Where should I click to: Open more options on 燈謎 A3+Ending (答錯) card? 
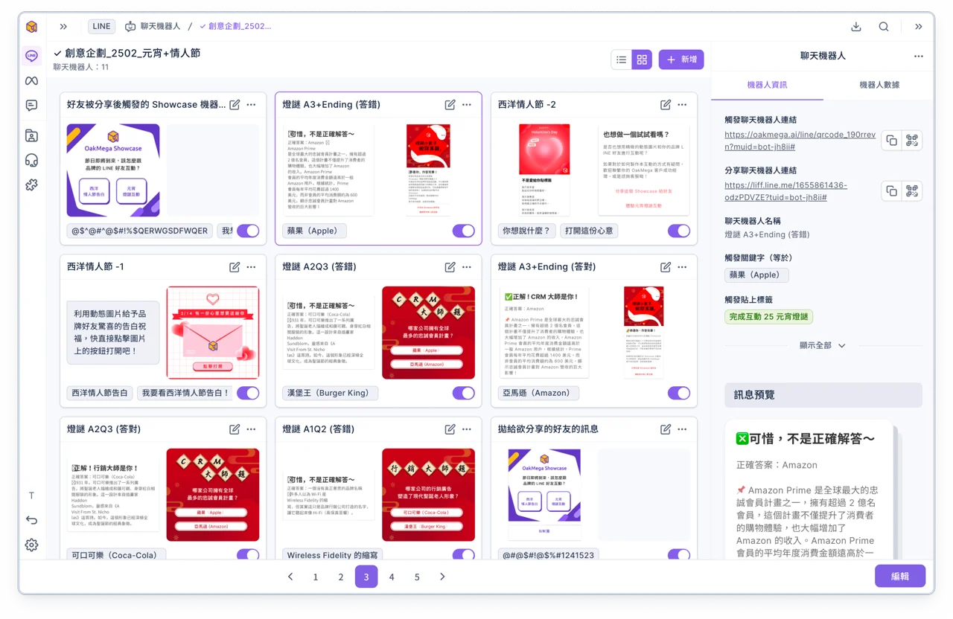(x=467, y=105)
